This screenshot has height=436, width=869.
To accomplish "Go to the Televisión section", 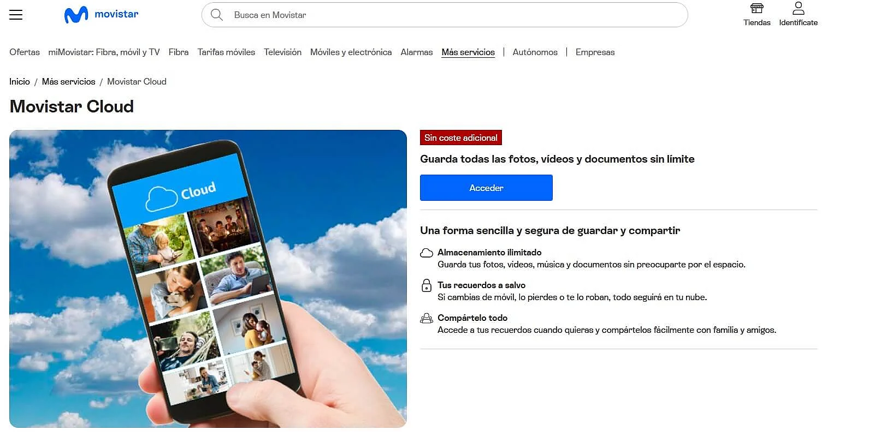I will click(282, 52).
